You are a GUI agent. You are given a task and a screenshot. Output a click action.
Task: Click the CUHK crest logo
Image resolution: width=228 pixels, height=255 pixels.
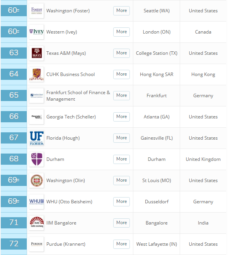tap(37, 74)
